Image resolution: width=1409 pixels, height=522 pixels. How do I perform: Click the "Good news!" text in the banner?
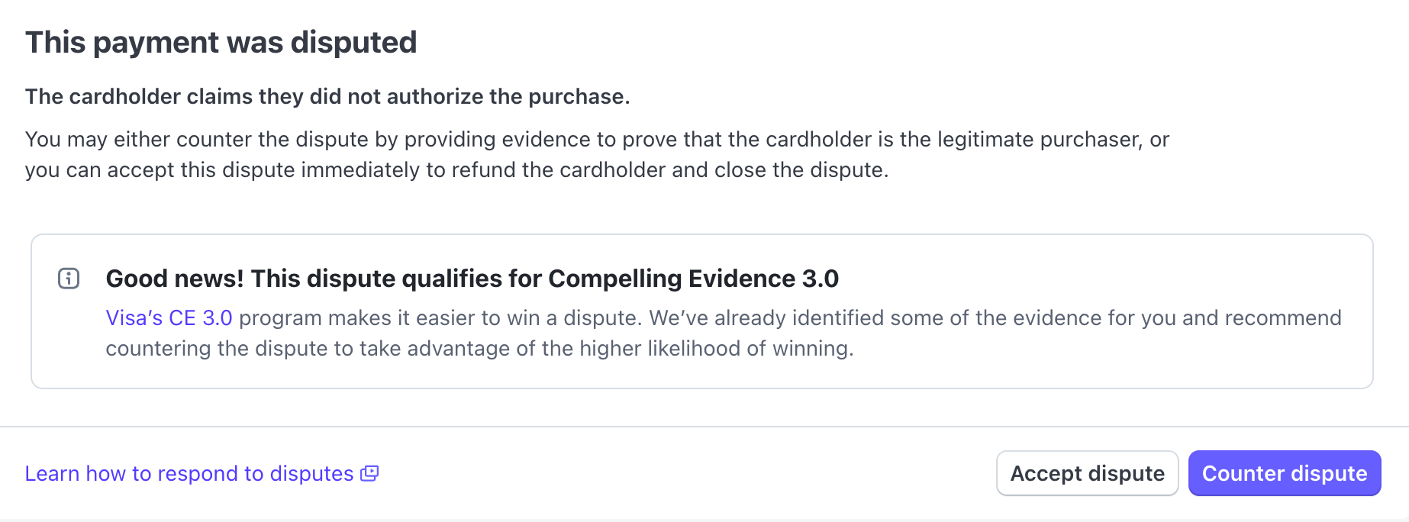[x=175, y=279]
